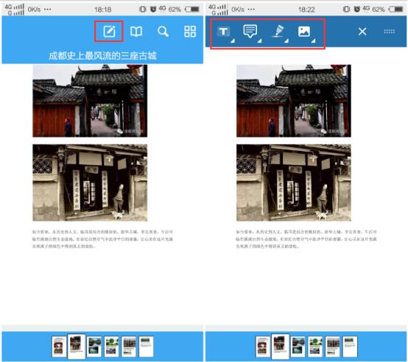Viewport: 408px width, 362px height.
Task: Select the text T tool
Action: click(223, 32)
